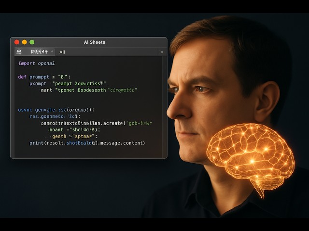309x231 pixels.
Task: Click the small dot on first tab
Action: coord(52,51)
